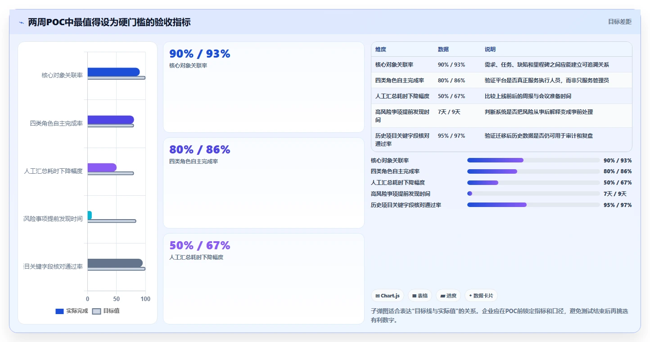Click the indigo 四类角色自主完成率 chart bar
The image size is (650, 342).
click(111, 120)
